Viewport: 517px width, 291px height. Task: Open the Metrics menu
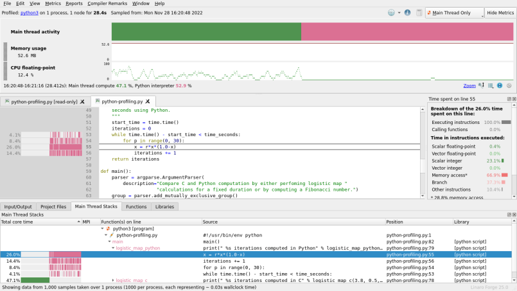click(x=53, y=3)
